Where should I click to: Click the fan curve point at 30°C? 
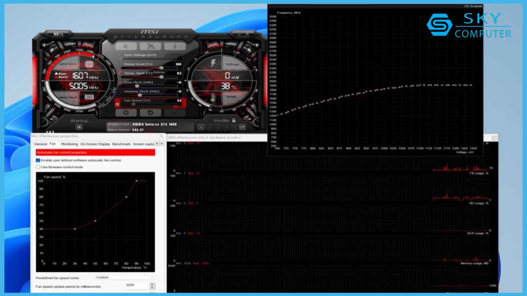pos(75,229)
